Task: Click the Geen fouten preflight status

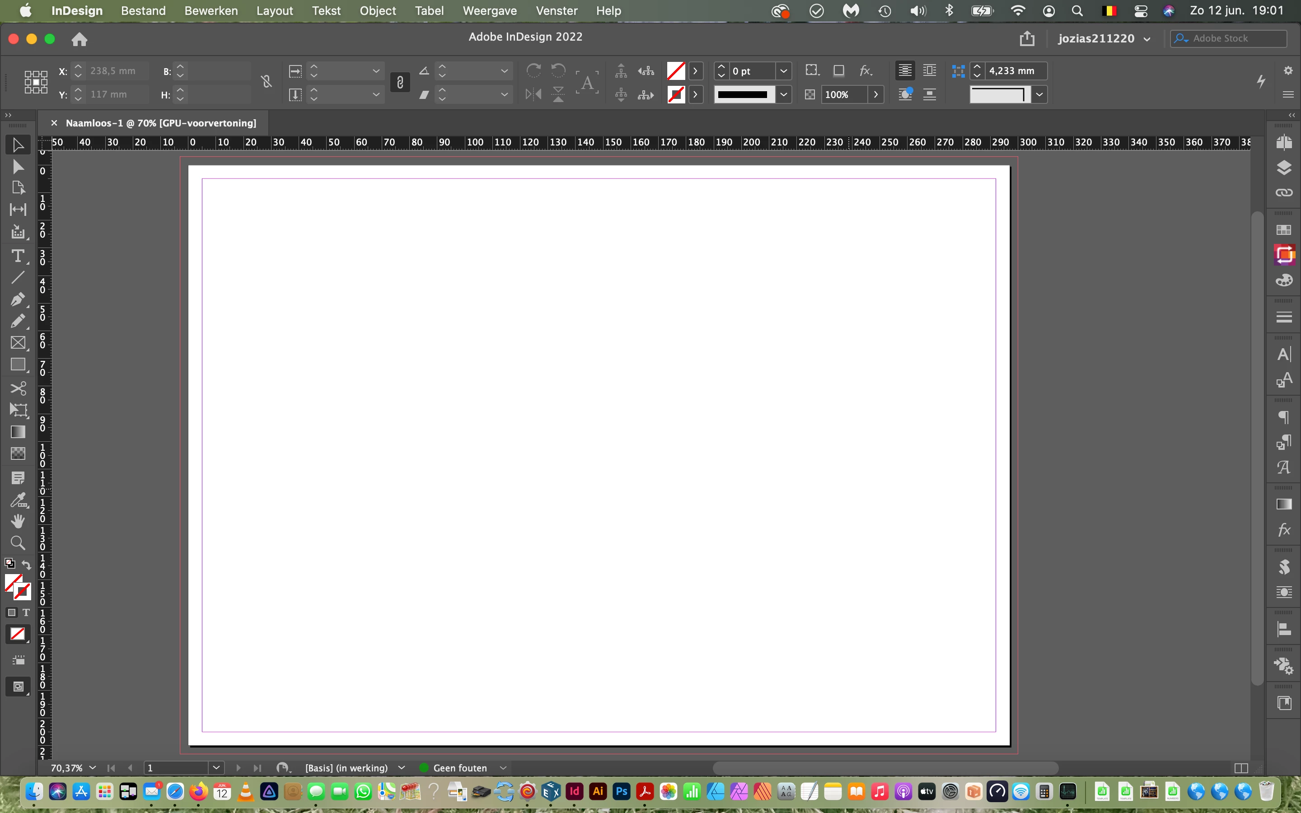Action: (x=460, y=768)
